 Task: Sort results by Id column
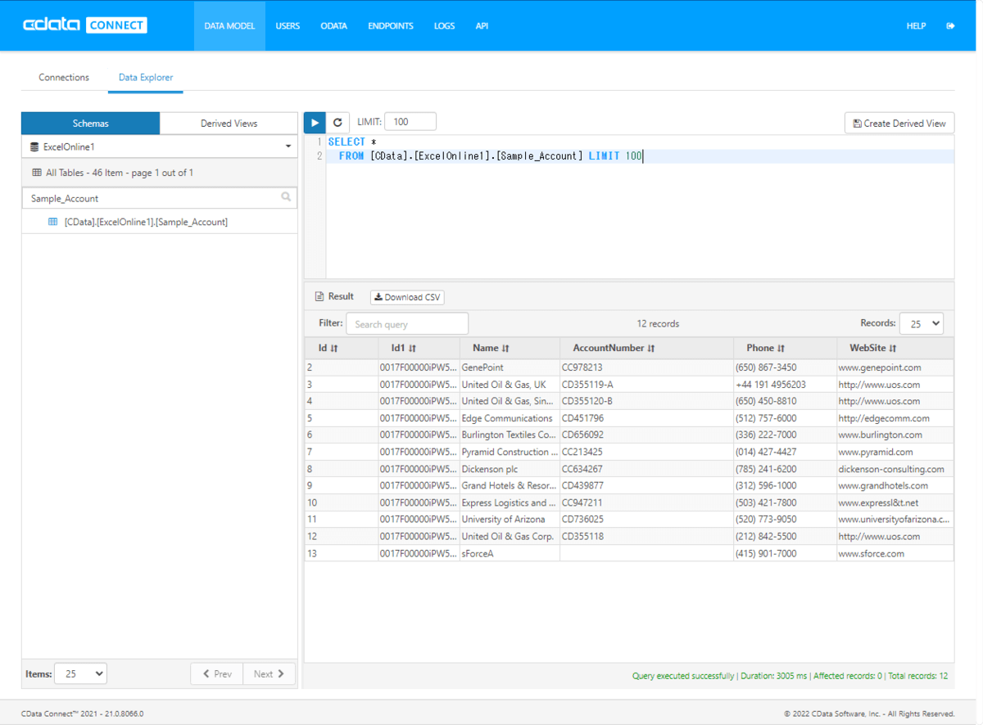point(328,348)
